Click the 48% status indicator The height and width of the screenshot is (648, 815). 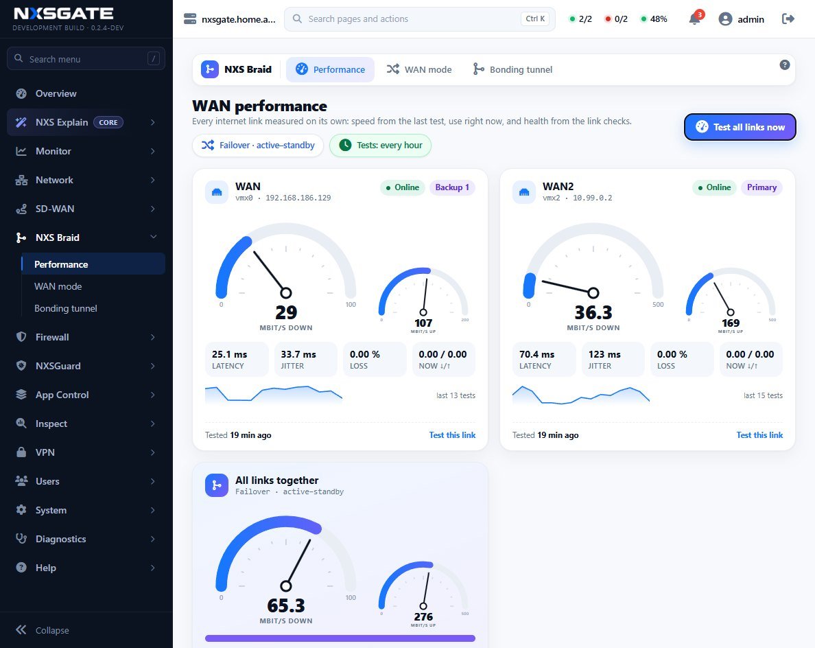tap(654, 19)
